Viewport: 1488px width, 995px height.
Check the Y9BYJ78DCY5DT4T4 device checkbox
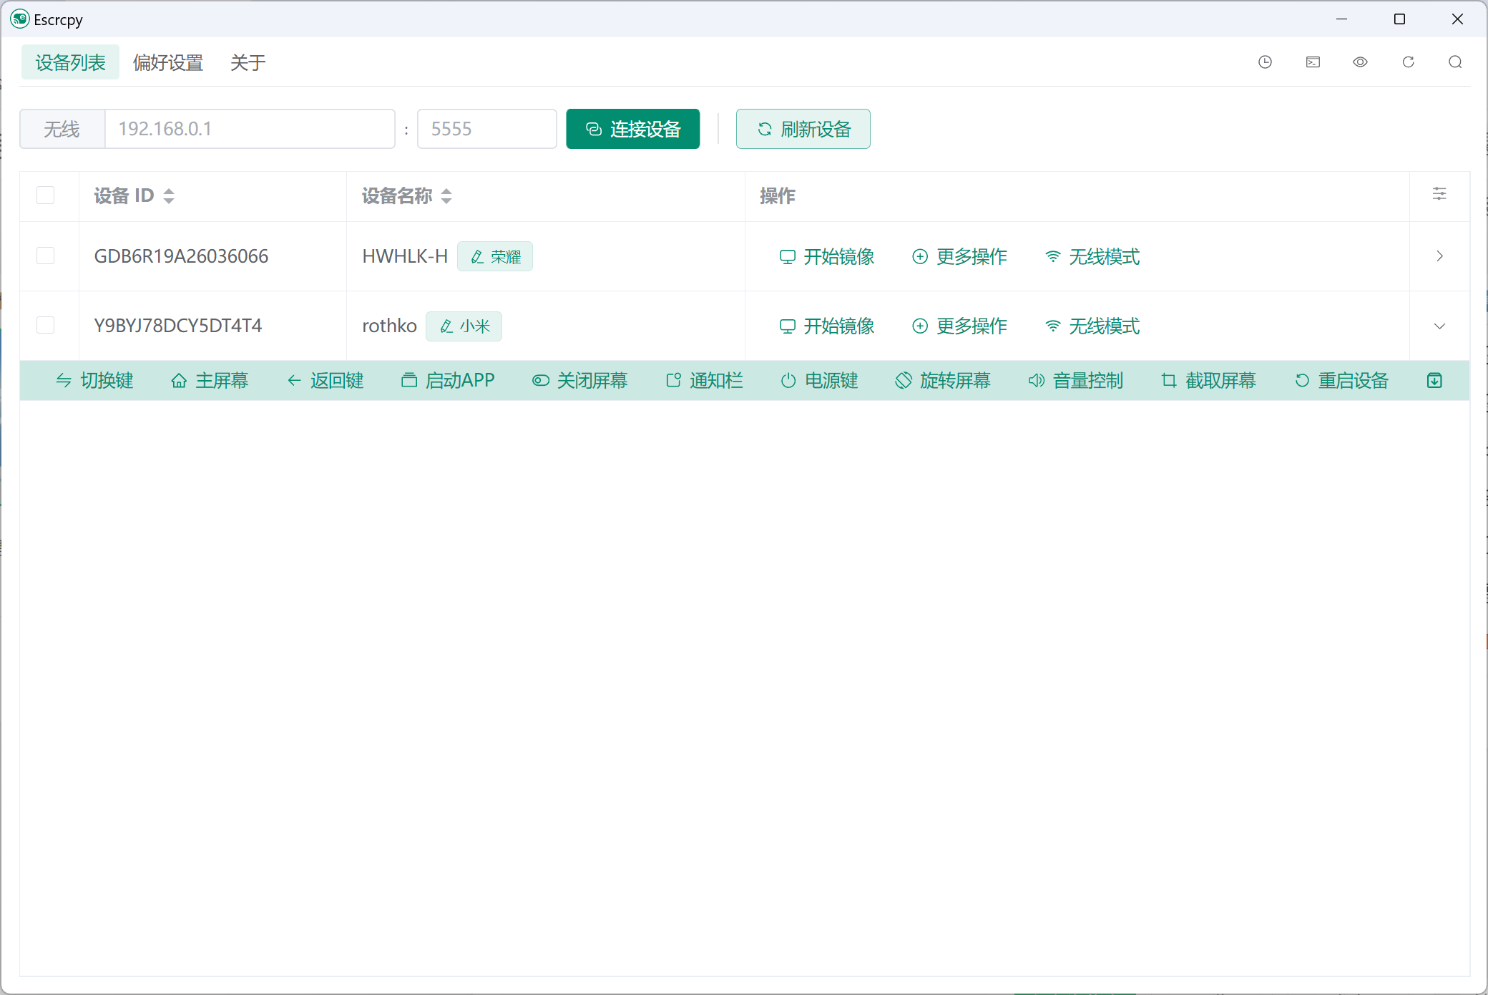point(46,326)
